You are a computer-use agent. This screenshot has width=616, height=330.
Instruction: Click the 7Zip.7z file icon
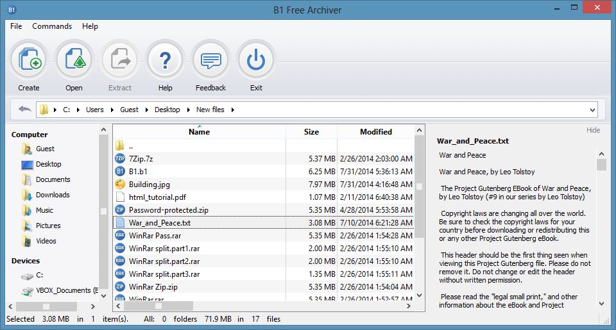pos(120,158)
